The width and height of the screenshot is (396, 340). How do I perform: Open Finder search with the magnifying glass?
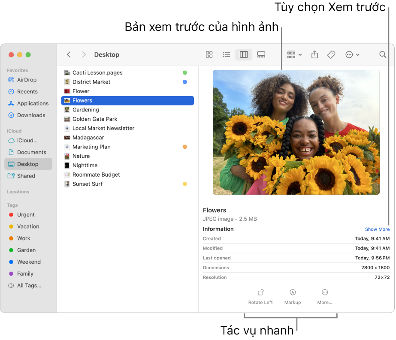coord(382,55)
